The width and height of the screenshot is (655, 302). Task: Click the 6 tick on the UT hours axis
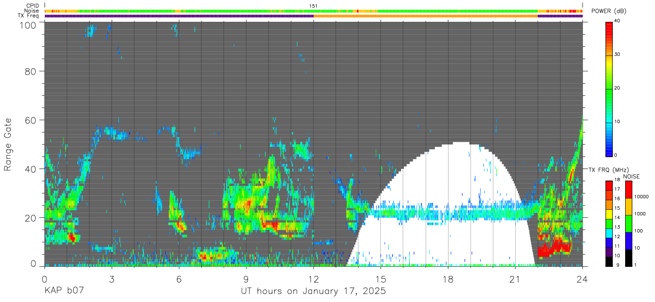pos(179,279)
